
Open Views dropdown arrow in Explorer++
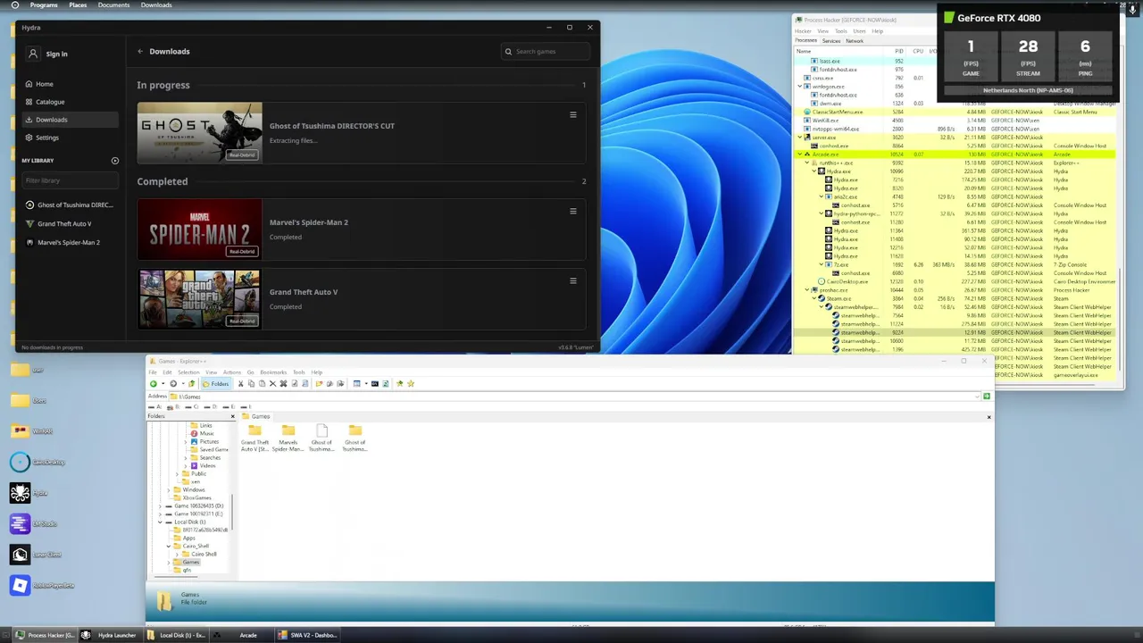coord(366,384)
